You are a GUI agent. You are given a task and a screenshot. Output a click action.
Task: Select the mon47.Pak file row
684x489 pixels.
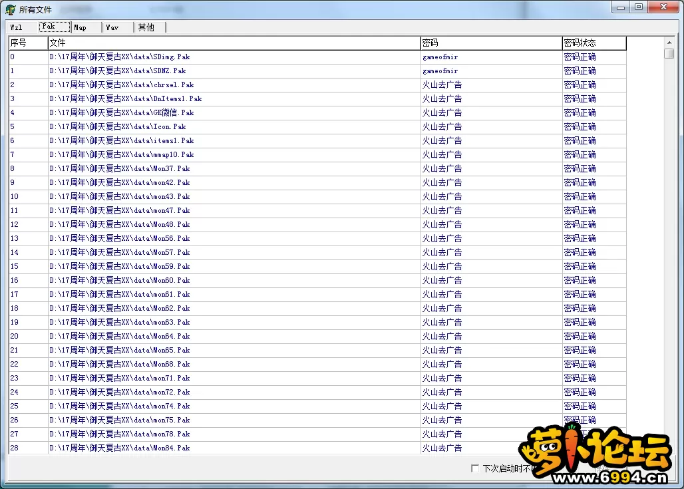317,210
